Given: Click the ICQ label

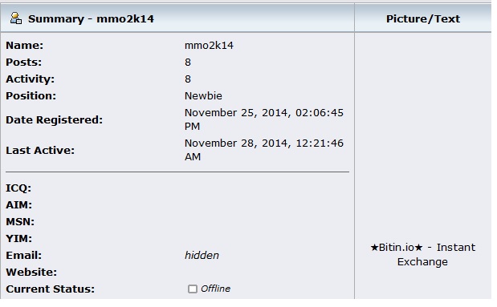Looking at the screenshot, I should coord(18,188).
